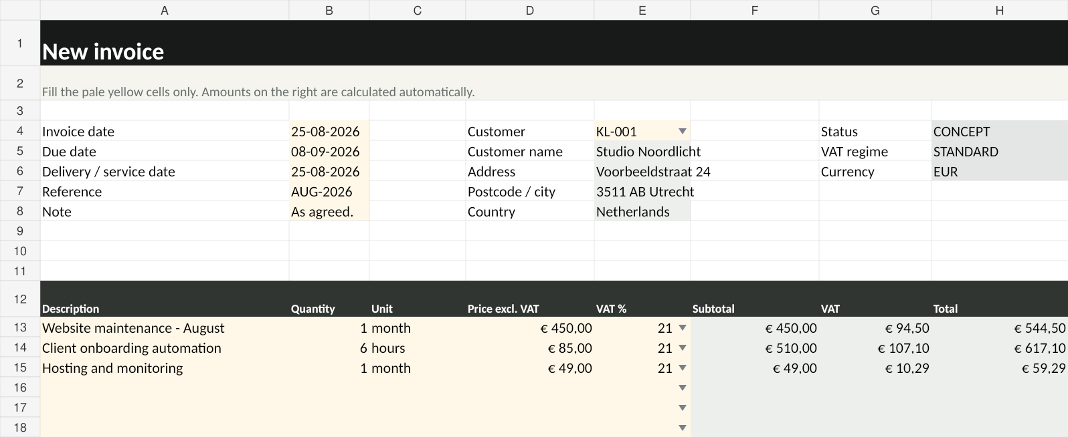
Task: Select column C header
Action: coord(418,10)
